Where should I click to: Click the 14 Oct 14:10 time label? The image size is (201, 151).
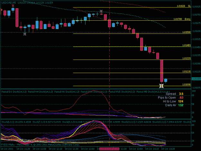152,149
